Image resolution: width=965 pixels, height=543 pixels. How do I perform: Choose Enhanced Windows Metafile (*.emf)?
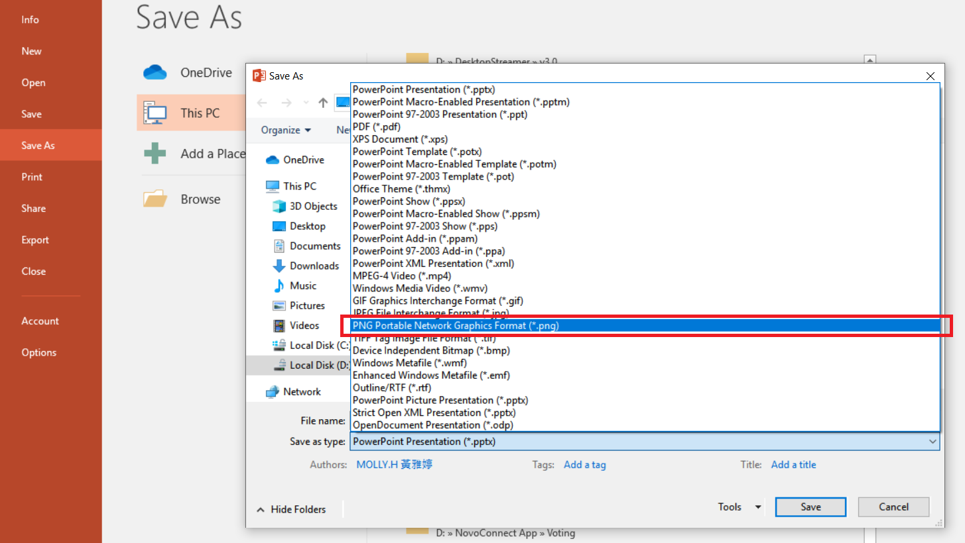pos(645,375)
